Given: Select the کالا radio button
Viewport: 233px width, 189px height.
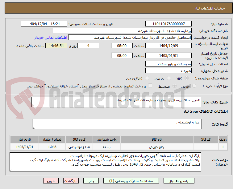Looking at the screenshot, I should point(186,78).
